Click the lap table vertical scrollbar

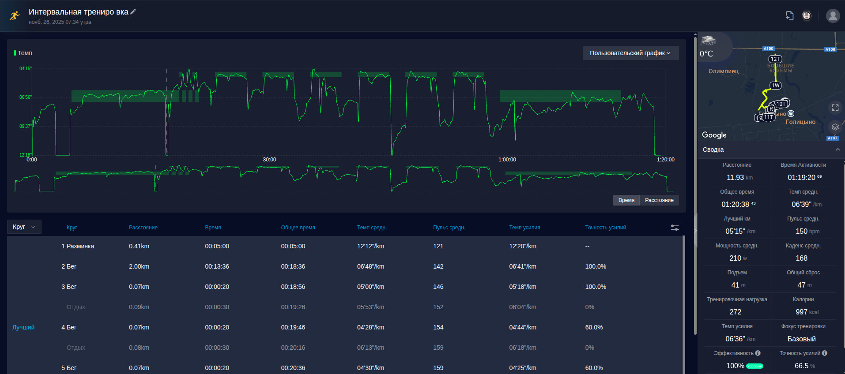click(x=684, y=304)
